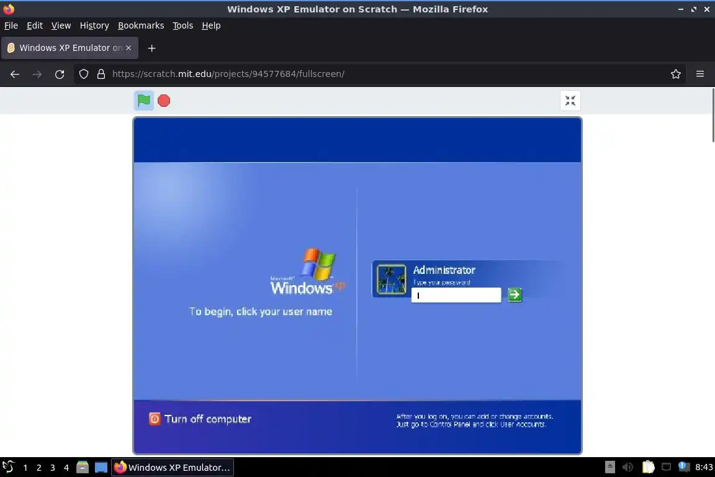Viewport: 715px width, 477px height.
Task: Click the 8:43 clock
Action: tap(704, 467)
